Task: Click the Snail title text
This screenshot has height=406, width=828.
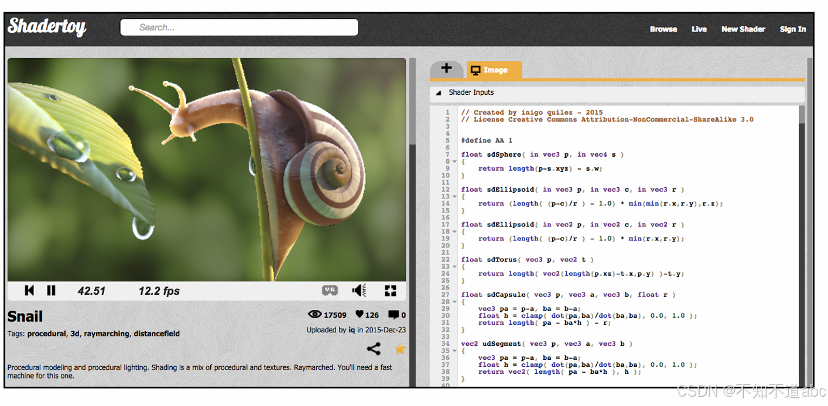Action: point(25,316)
